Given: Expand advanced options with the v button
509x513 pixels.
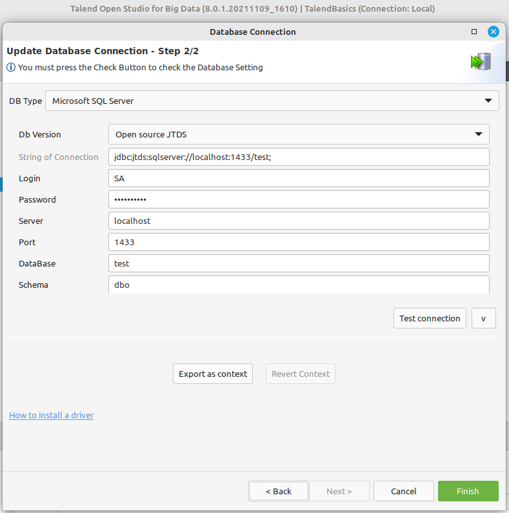Looking at the screenshot, I should pyautogui.click(x=483, y=318).
